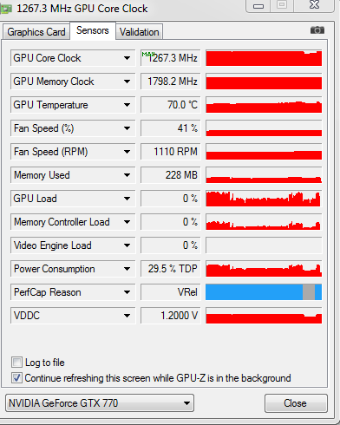The width and height of the screenshot is (340, 425).
Task: Uncheck Continue refreshing in background option
Action: coord(16,377)
